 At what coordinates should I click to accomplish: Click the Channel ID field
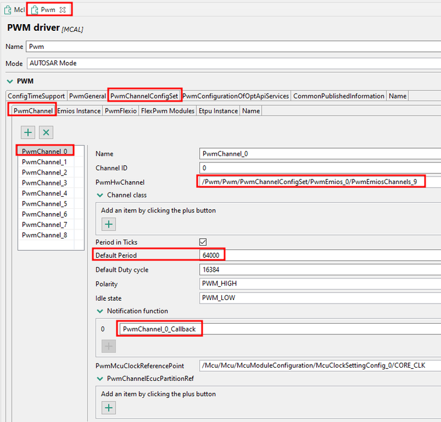(x=320, y=168)
